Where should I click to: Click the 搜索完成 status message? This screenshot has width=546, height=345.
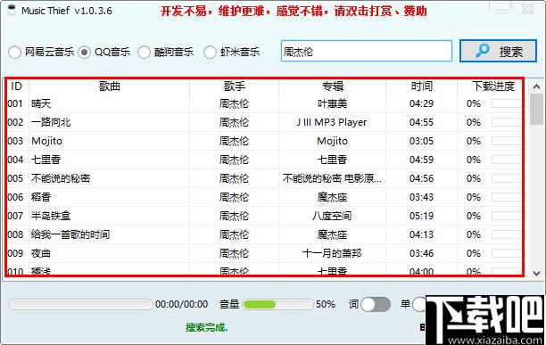click(206, 327)
